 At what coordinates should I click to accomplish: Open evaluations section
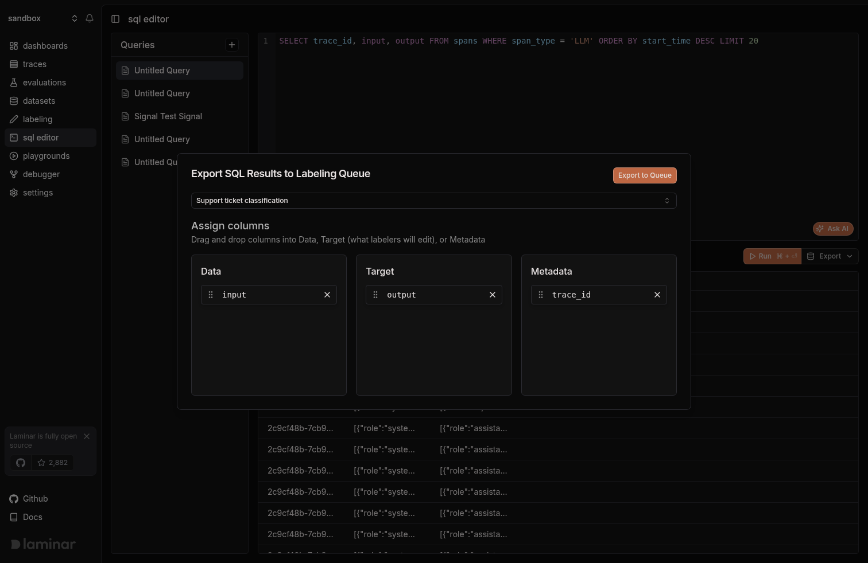51,83
